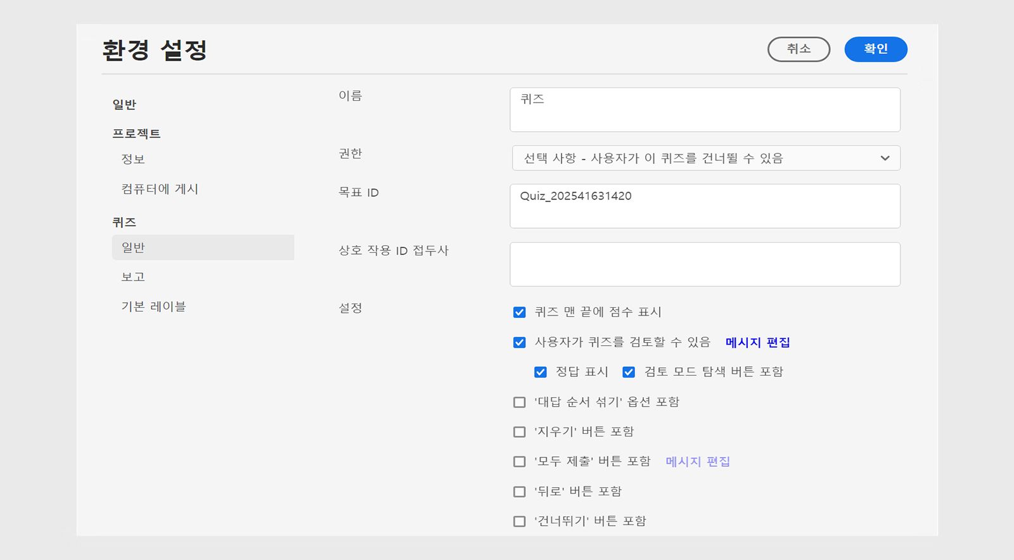This screenshot has width=1014, height=560.
Task: Uncheck 퀴즈 맨 끝에 점수 표시 checkbox
Action: (520, 312)
